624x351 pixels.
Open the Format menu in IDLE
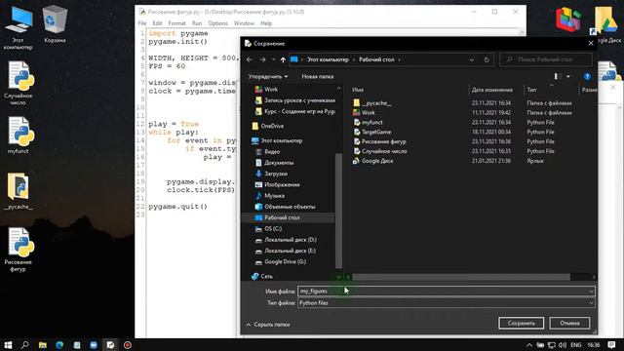pyautogui.click(x=176, y=23)
